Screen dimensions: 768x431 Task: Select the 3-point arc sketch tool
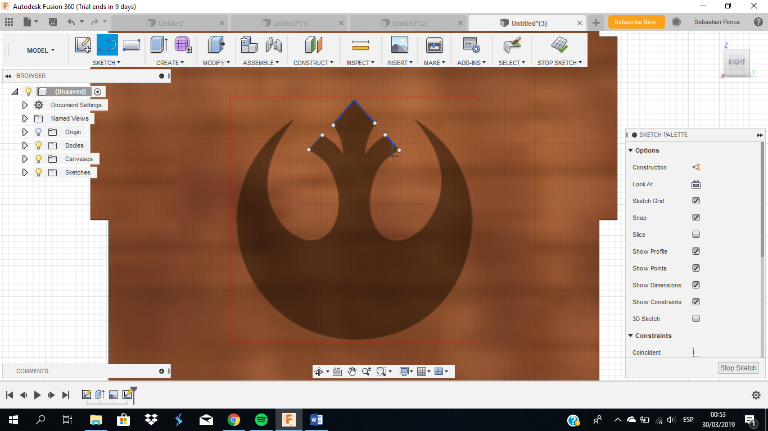[x=107, y=45]
